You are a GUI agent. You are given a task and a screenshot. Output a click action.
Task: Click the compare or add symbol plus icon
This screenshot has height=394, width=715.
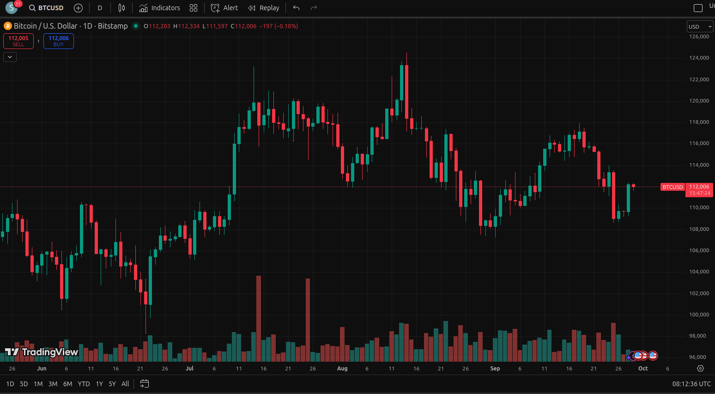pos(79,8)
